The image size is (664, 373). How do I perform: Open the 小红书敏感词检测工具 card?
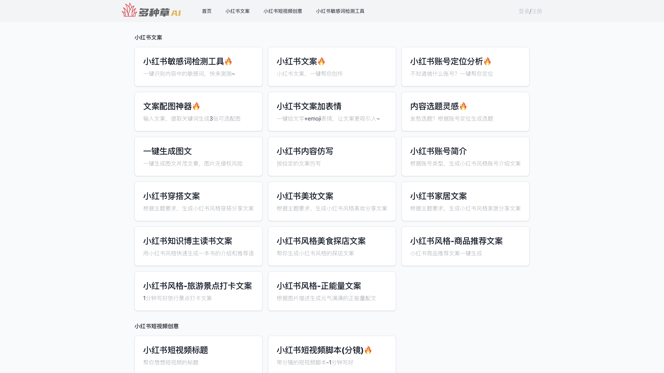(199, 67)
